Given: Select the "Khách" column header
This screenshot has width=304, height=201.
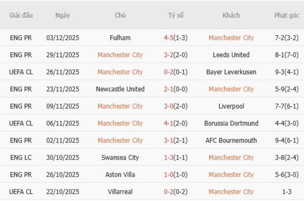Looking at the screenshot, I should pos(231,15).
